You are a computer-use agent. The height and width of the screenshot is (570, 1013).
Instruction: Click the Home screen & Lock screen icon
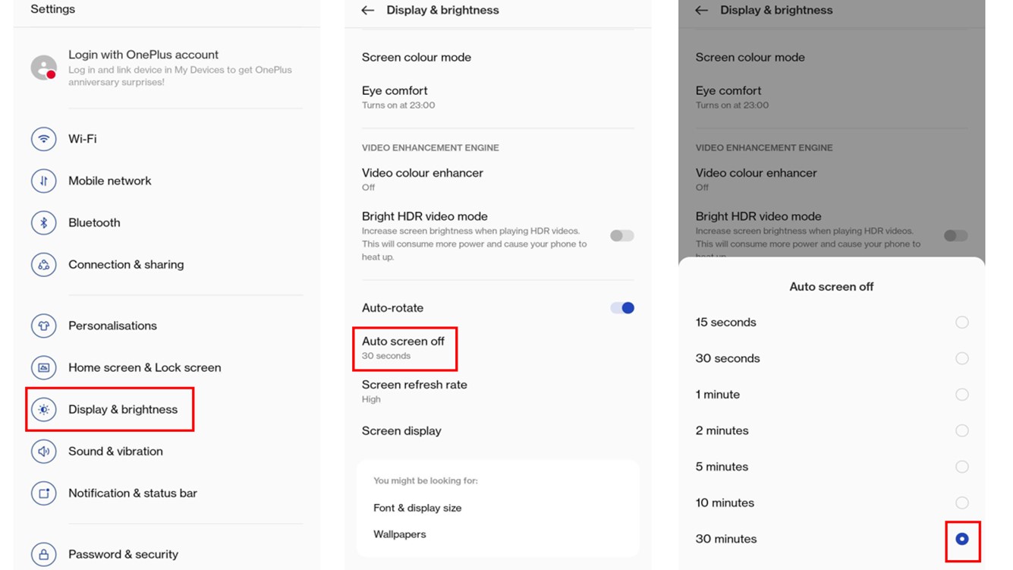click(x=44, y=367)
